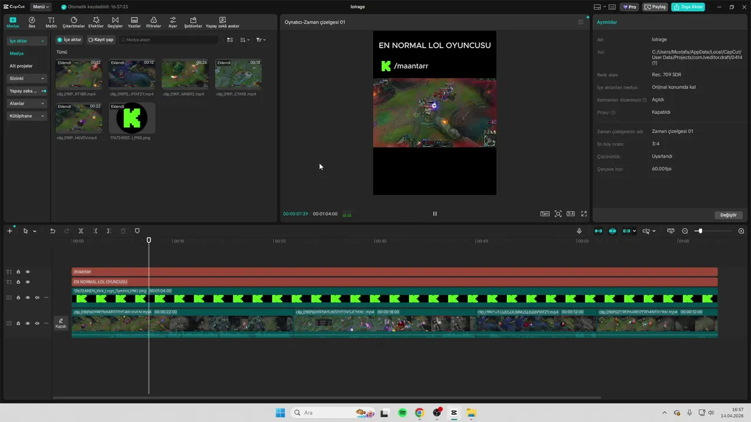Pause the preview playback
This screenshot has height=422, width=751.
(435, 214)
